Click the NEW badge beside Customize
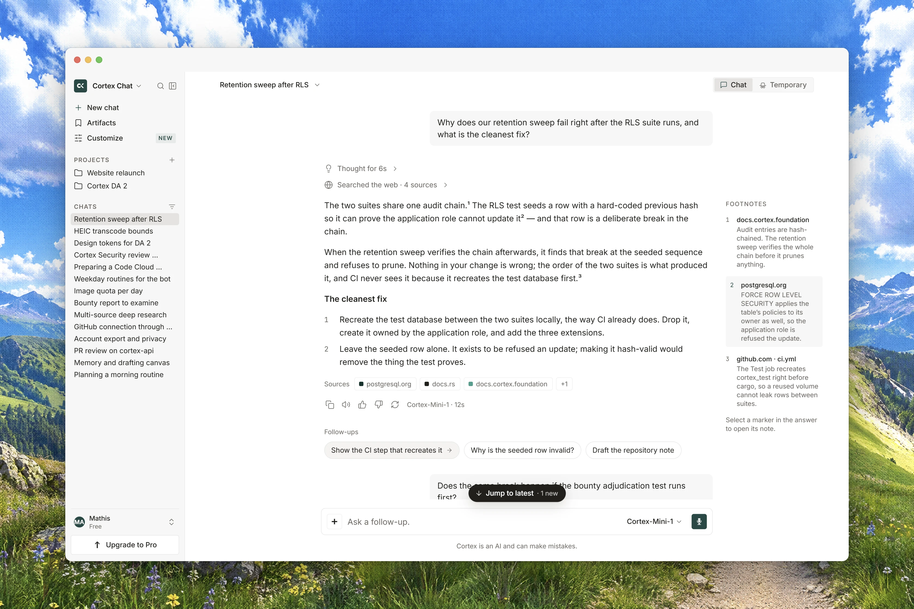 click(x=166, y=138)
